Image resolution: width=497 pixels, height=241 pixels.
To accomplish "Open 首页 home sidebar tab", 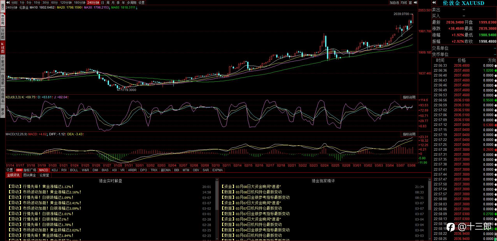I will tap(3, 6).
